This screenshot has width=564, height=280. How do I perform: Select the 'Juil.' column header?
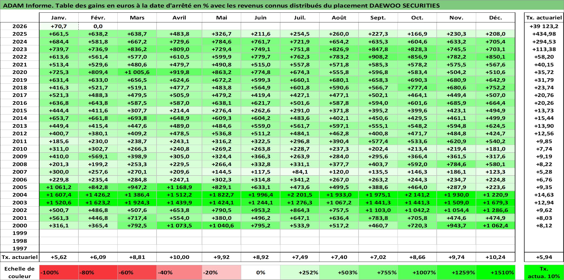[300, 18]
